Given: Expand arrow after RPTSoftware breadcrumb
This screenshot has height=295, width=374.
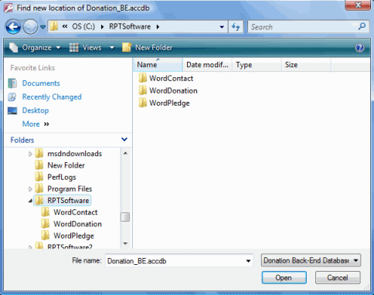Looking at the screenshot, I should (x=158, y=27).
